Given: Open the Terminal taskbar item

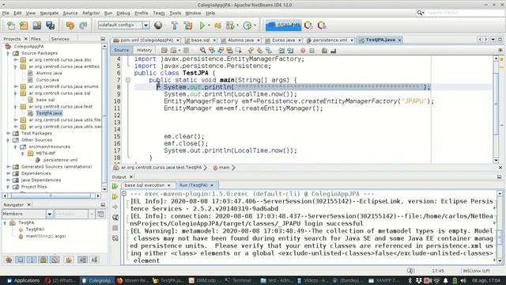Looking at the screenshot, I should (x=238, y=280).
